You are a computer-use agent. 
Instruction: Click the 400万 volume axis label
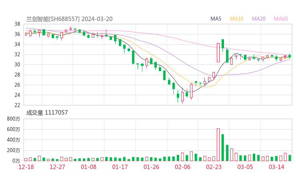pos(14,140)
